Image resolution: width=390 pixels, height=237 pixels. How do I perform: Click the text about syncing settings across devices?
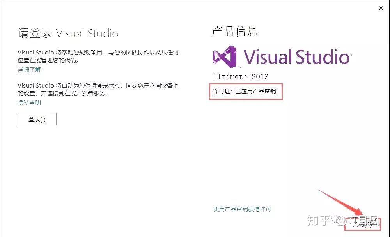(x=97, y=89)
